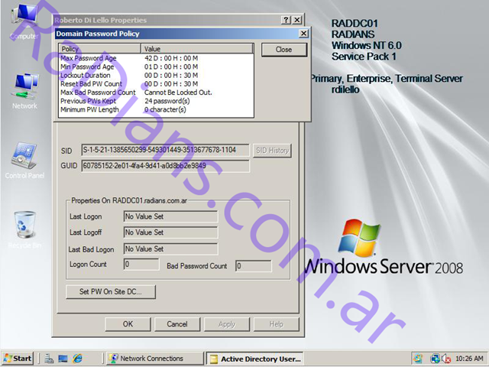Click the GUID value field

coord(165,165)
